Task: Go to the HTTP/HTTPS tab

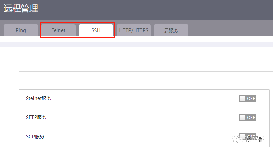Action: coord(134,30)
